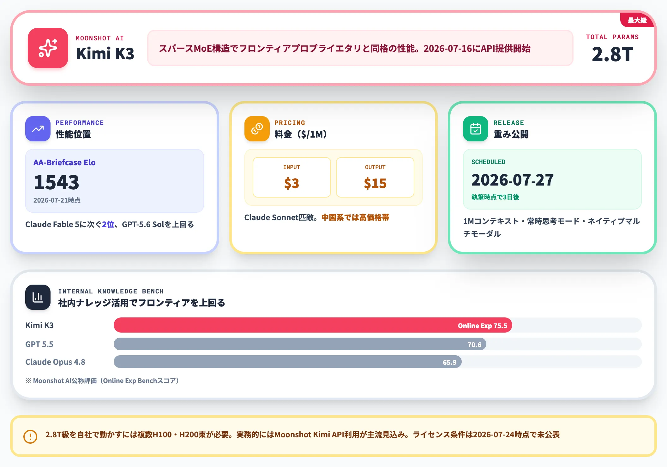Viewport: 667px width, 467px height.
Task: Click the 70.6 bar value
Action: tap(474, 345)
